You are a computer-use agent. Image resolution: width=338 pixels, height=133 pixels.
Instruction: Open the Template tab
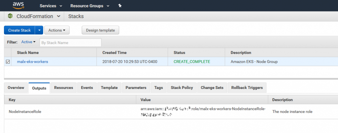click(x=109, y=88)
